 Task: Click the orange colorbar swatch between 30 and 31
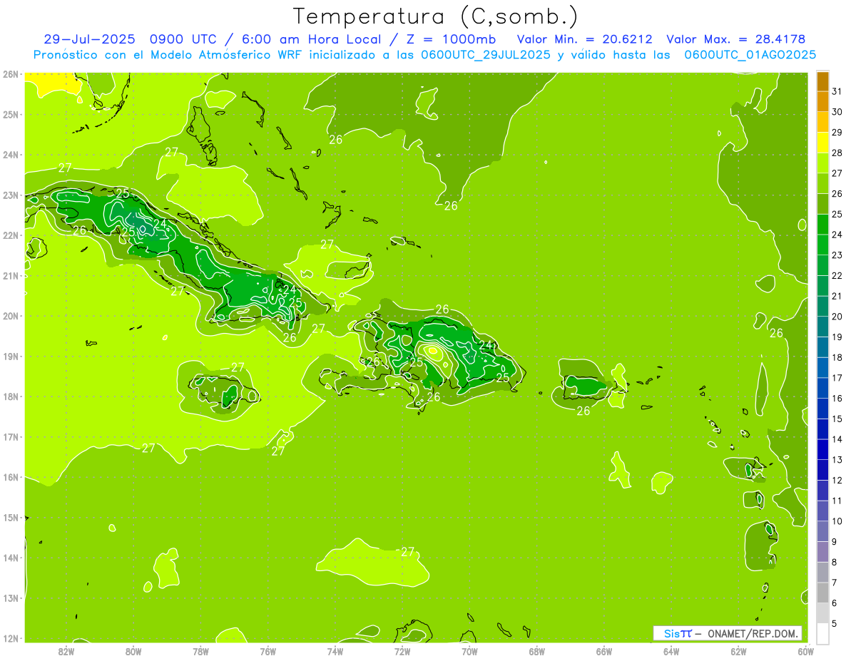822,102
